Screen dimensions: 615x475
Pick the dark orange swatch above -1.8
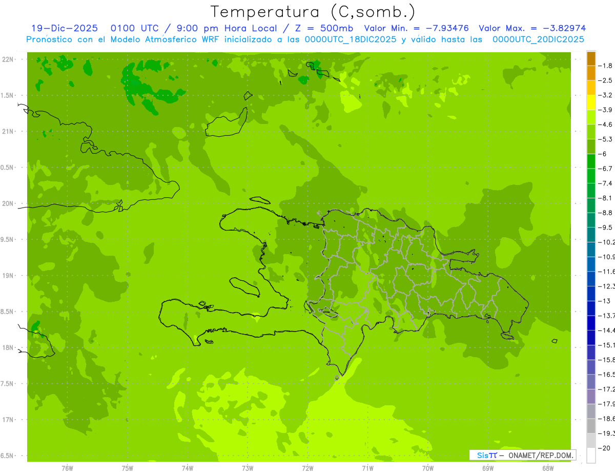pos(591,58)
